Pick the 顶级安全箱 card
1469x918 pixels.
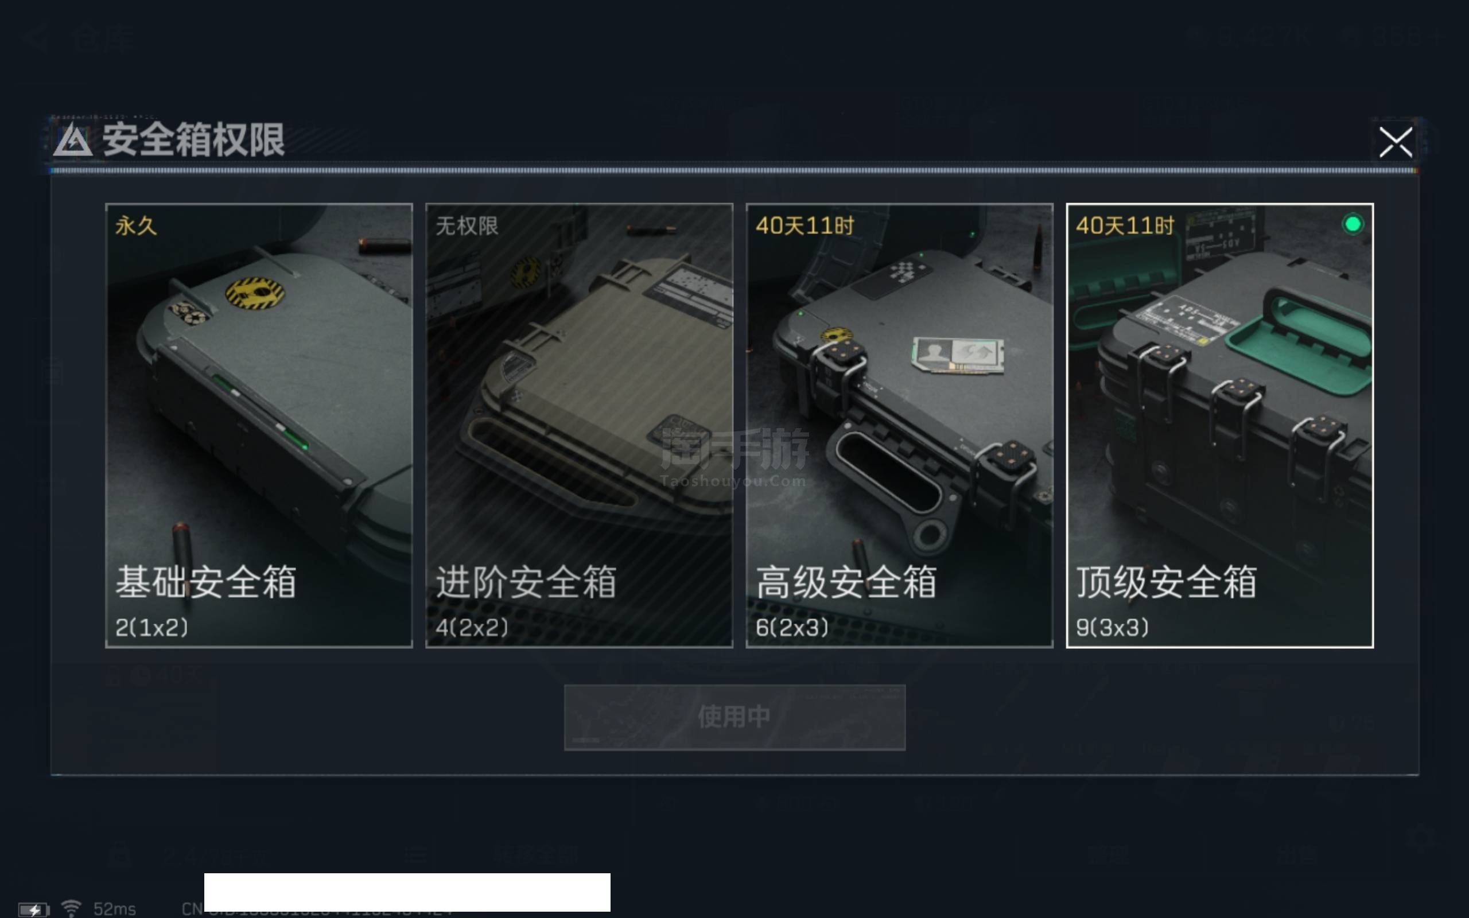coord(1219,425)
